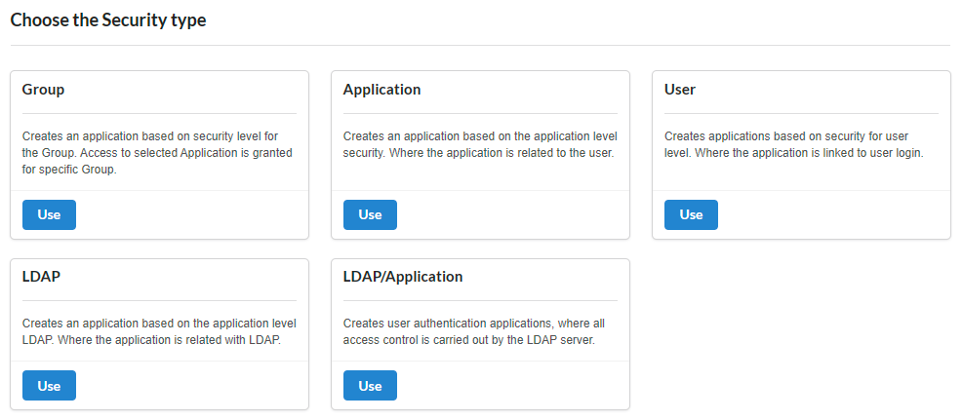Click the Application level security description
Viewport: 963px width, 420px height.
coord(479,145)
